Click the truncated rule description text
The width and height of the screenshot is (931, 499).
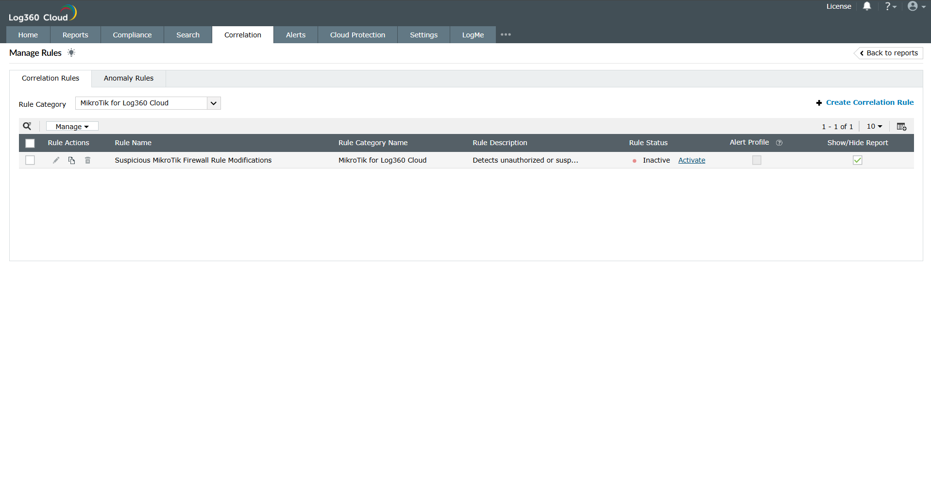[525, 160]
